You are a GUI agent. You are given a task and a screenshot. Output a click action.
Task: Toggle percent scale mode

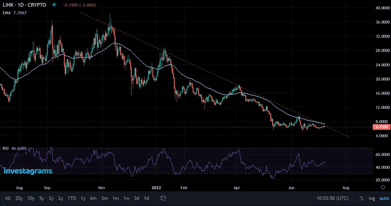[362, 198]
